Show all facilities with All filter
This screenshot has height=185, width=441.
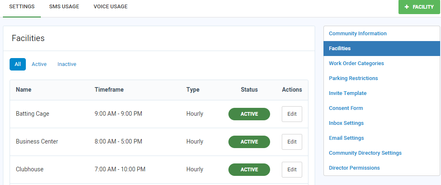pyautogui.click(x=18, y=64)
